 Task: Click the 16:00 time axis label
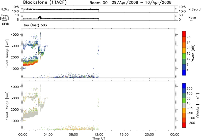pyautogui.click(x=124, y=135)
